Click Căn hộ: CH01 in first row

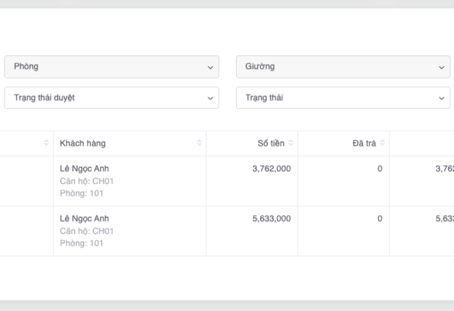[x=86, y=181]
